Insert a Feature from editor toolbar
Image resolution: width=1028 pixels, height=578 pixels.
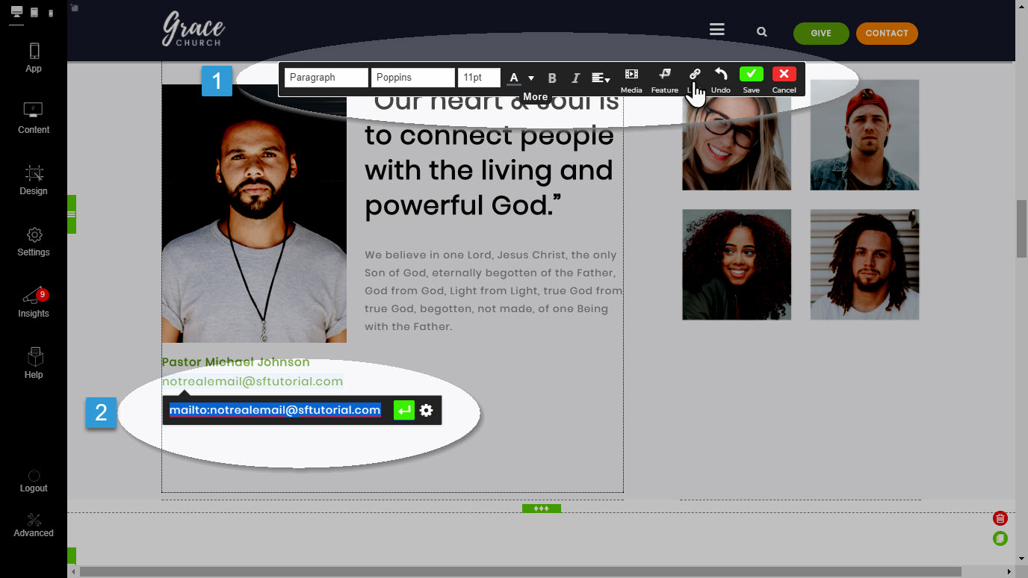pos(664,80)
